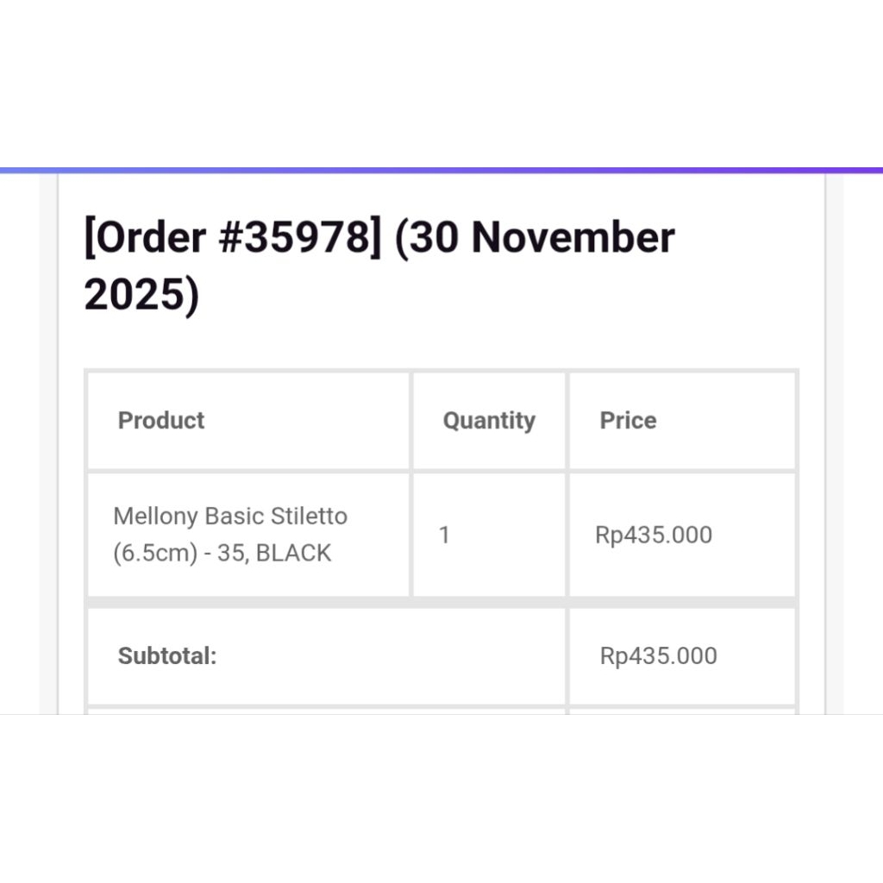Select the Quantity column header
This screenshot has width=883, height=883.
pyautogui.click(x=489, y=421)
